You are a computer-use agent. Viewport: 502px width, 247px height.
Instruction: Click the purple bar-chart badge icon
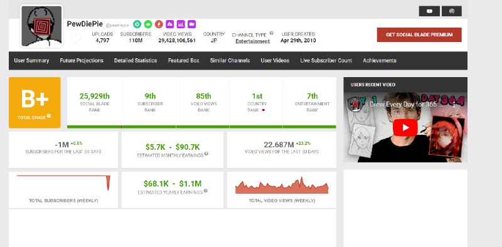coord(181,24)
